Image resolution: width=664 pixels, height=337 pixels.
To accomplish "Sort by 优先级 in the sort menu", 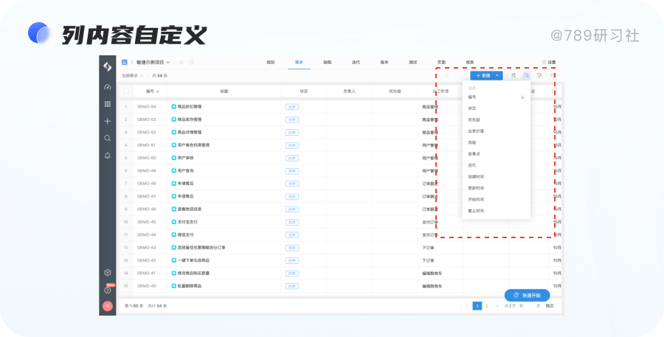I will click(x=497, y=119).
